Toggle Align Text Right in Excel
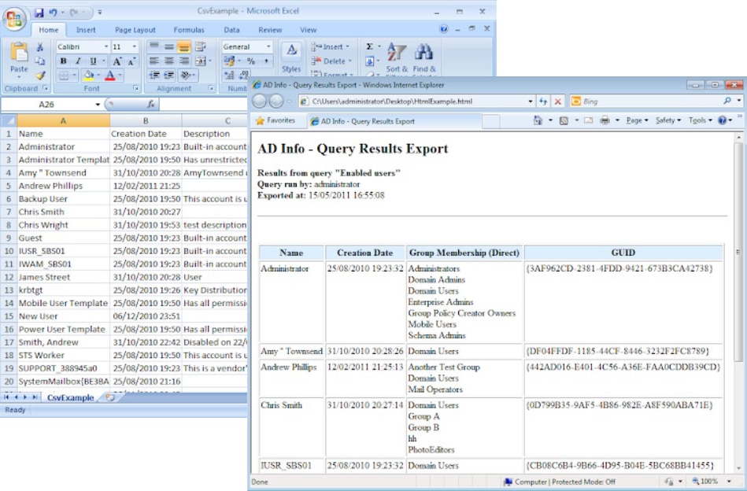Viewport: 747px width, 491px height. coord(184,61)
